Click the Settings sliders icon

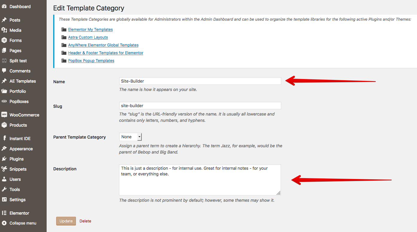(x=4, y=200)
